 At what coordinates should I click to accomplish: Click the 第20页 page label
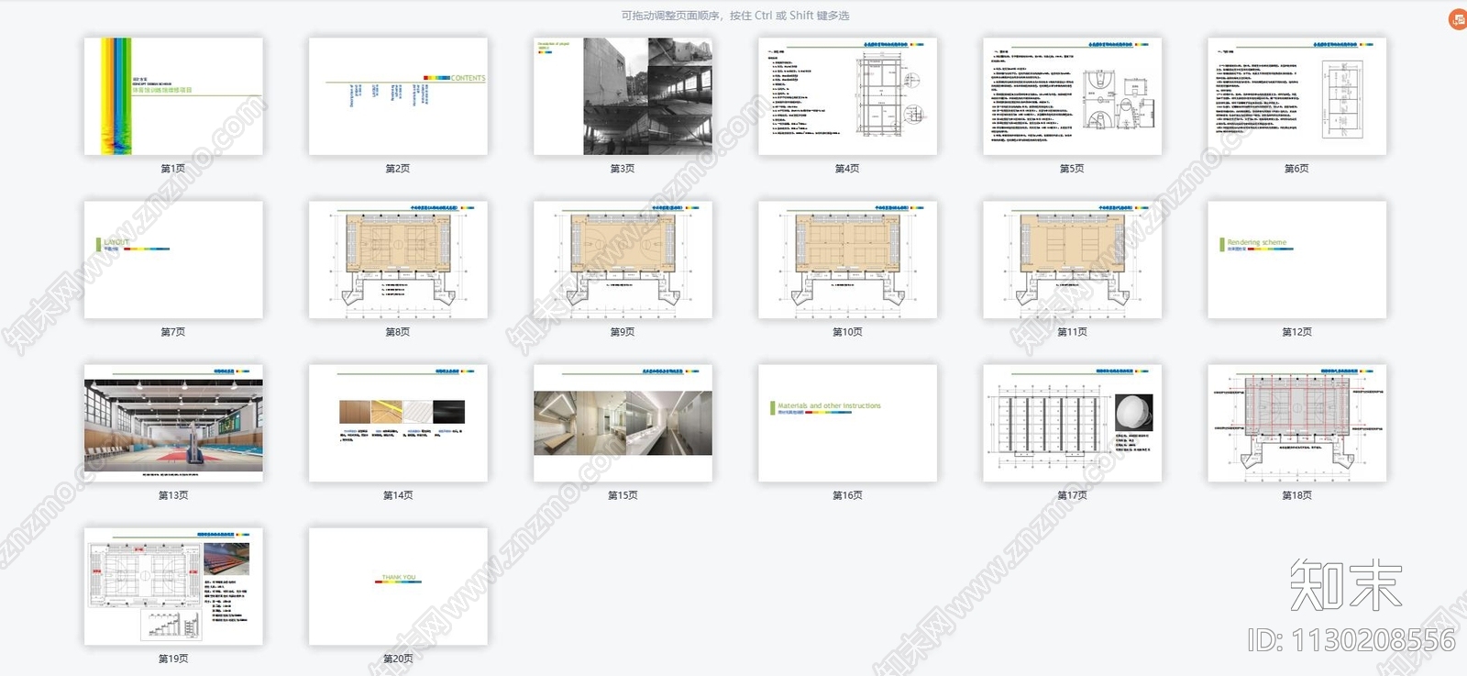pos(398,659)
